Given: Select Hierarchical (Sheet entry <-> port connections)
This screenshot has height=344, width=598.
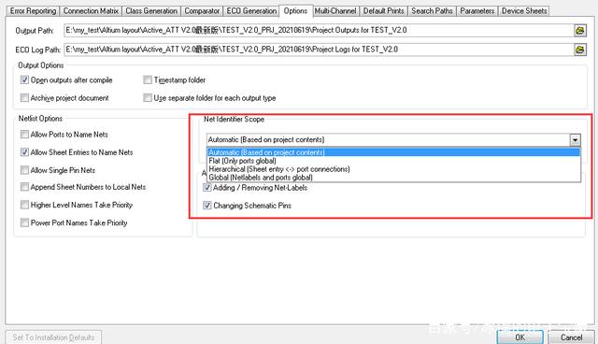Looking at the screenshot, I should [x=393, y=169].
